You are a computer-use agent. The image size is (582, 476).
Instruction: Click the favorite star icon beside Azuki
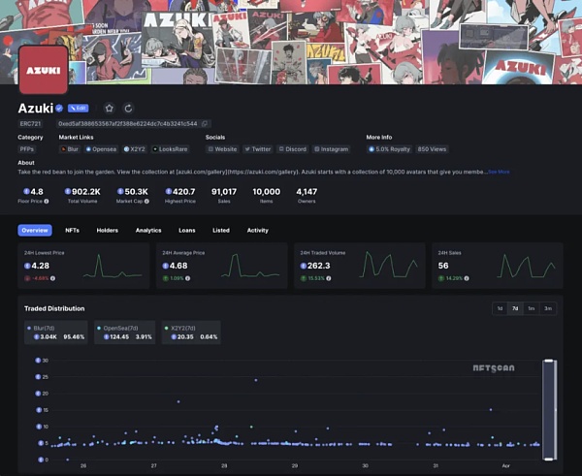(109, 109)
